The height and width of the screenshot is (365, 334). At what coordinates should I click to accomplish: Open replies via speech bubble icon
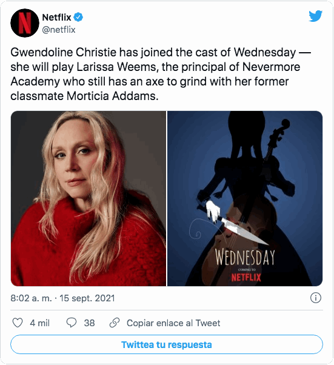71,323
